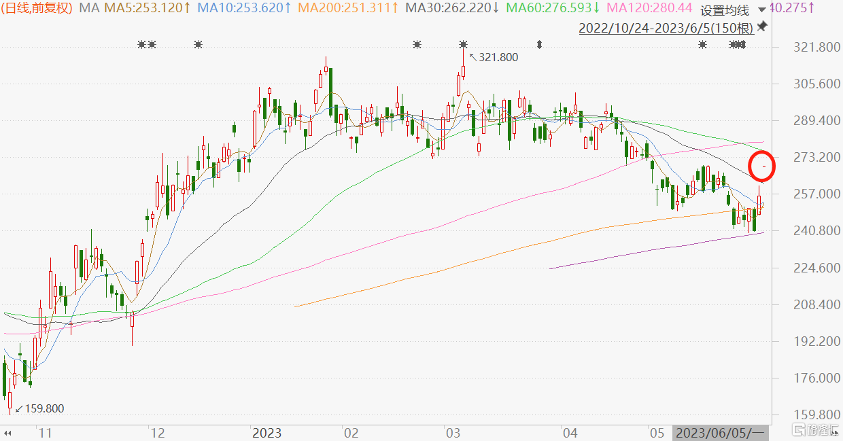Click the lone event marker near late May
This screenshot has width=843, height=441.
[703, 45]
